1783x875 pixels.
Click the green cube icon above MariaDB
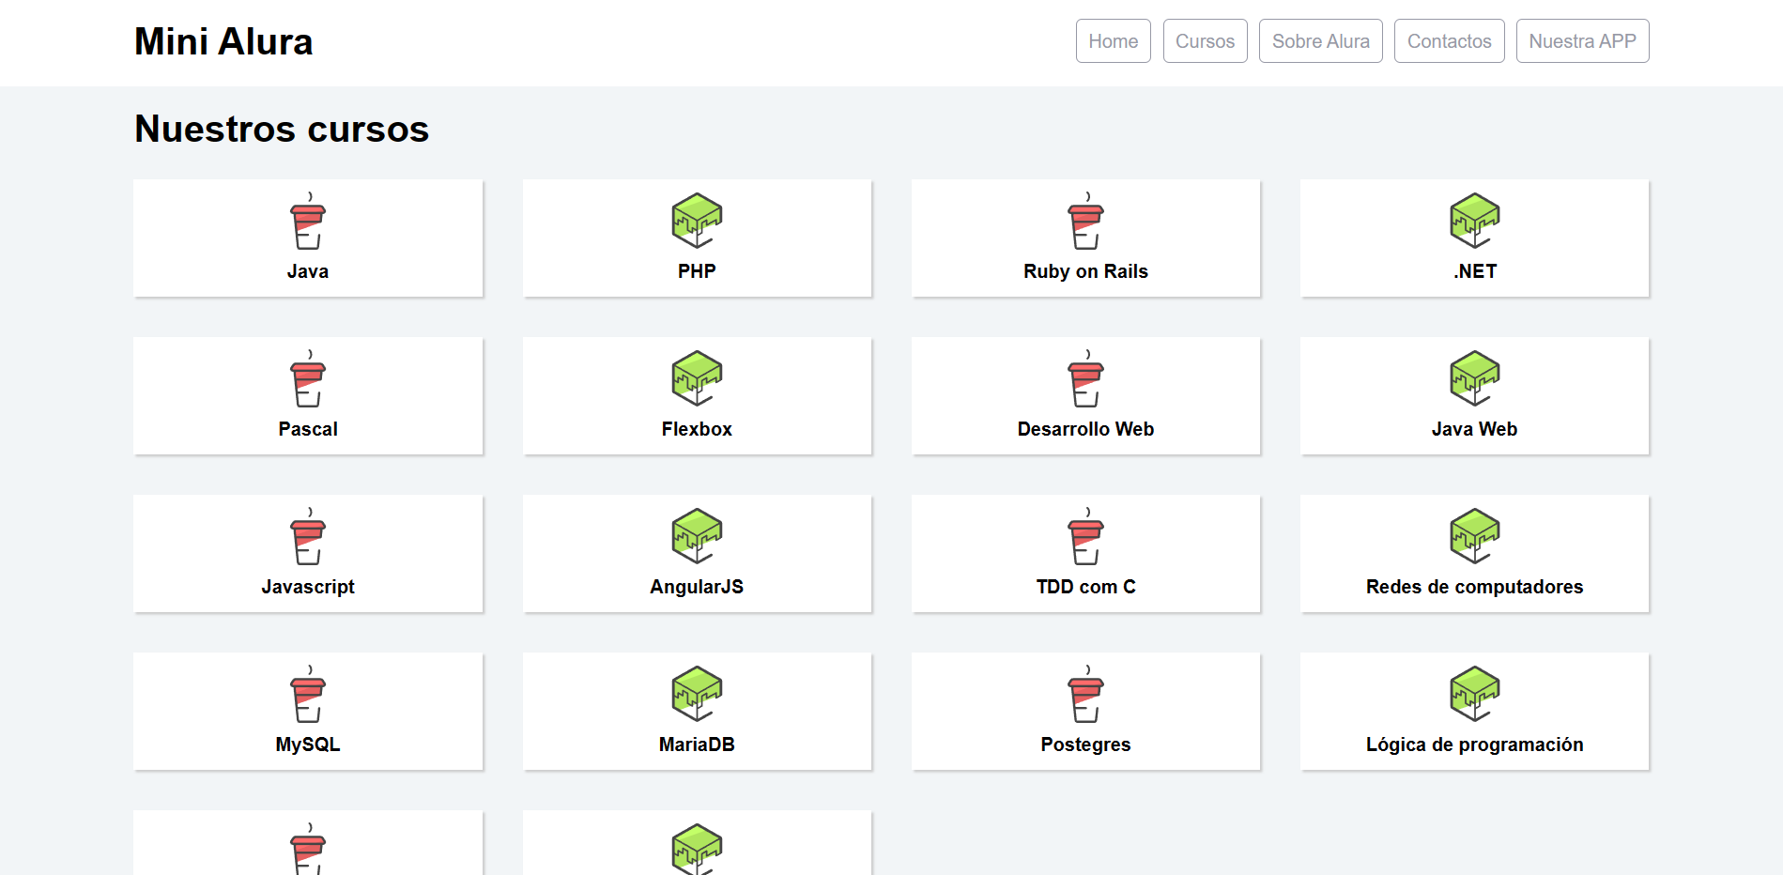pos(697,694)
